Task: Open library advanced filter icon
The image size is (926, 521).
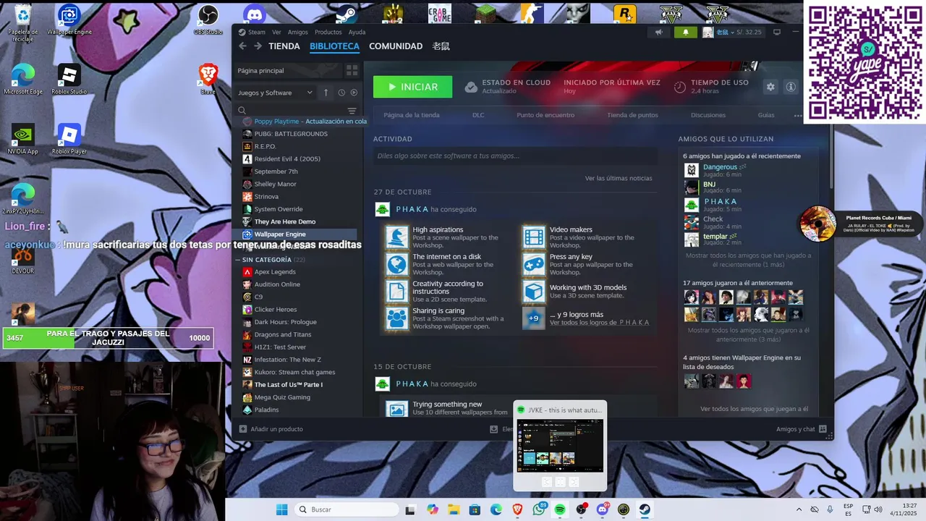Action: coord(352,111)
